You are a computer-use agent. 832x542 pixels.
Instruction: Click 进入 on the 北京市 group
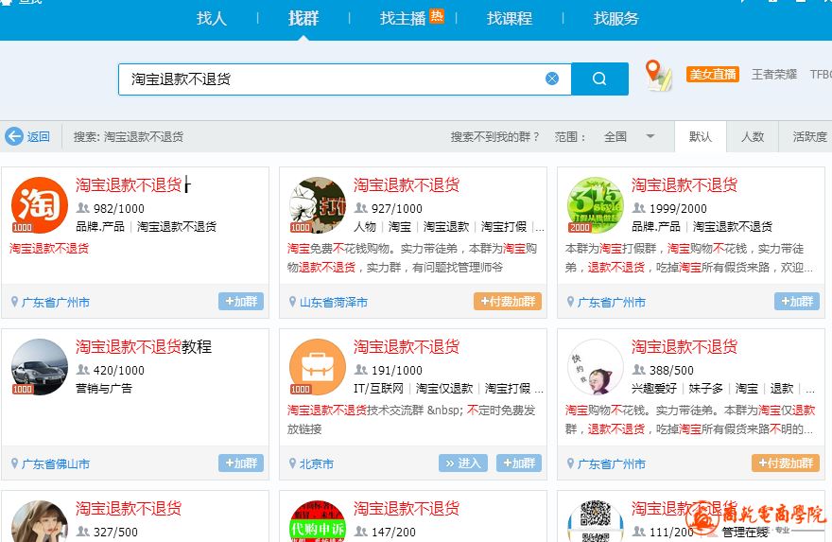point(463,463)
